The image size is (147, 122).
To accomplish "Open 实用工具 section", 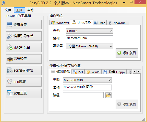I will 24,93.
